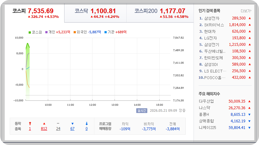The image size is (259, 145).
Task: Open LS ELECT… stock link
Action: click(215, 71)
